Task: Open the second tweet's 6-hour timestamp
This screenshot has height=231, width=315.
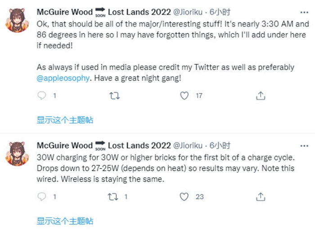Action: [x=220, y=145]
